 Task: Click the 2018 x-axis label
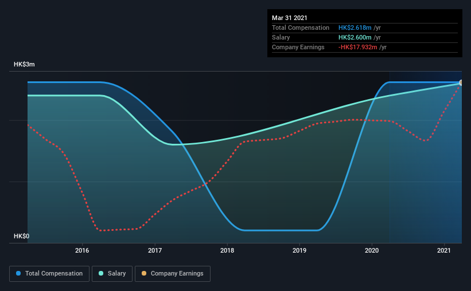[x=227, y=250]
